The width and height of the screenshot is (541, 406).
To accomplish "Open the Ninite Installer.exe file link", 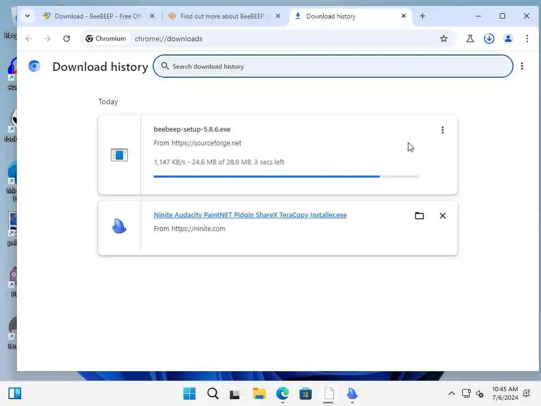I will pos(250,215).
